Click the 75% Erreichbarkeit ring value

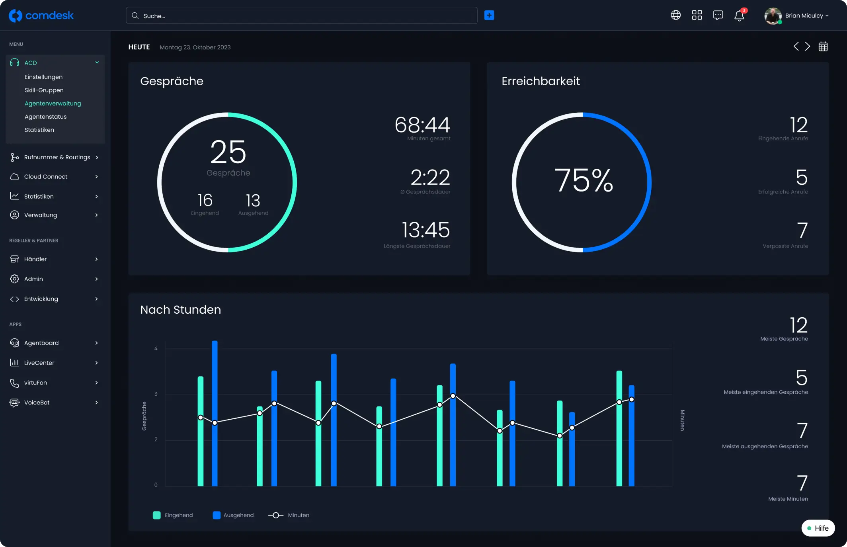click(x=584, y=180)
